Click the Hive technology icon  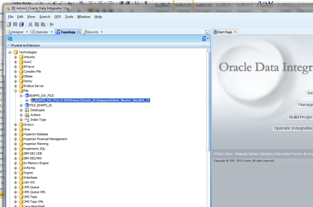coord(21,129)
